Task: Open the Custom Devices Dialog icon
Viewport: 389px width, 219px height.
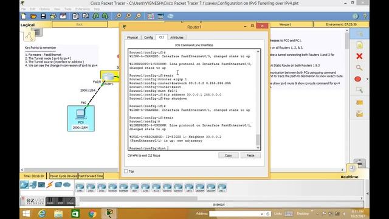Action: [x=160, y=16]
